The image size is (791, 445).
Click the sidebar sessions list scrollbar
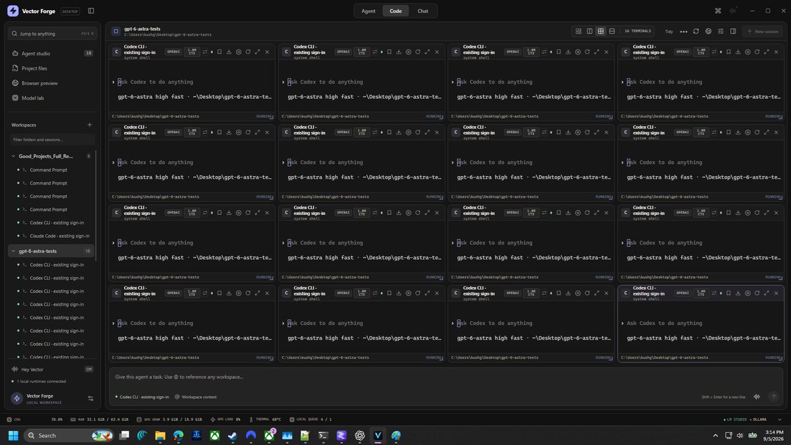point(96,204)
